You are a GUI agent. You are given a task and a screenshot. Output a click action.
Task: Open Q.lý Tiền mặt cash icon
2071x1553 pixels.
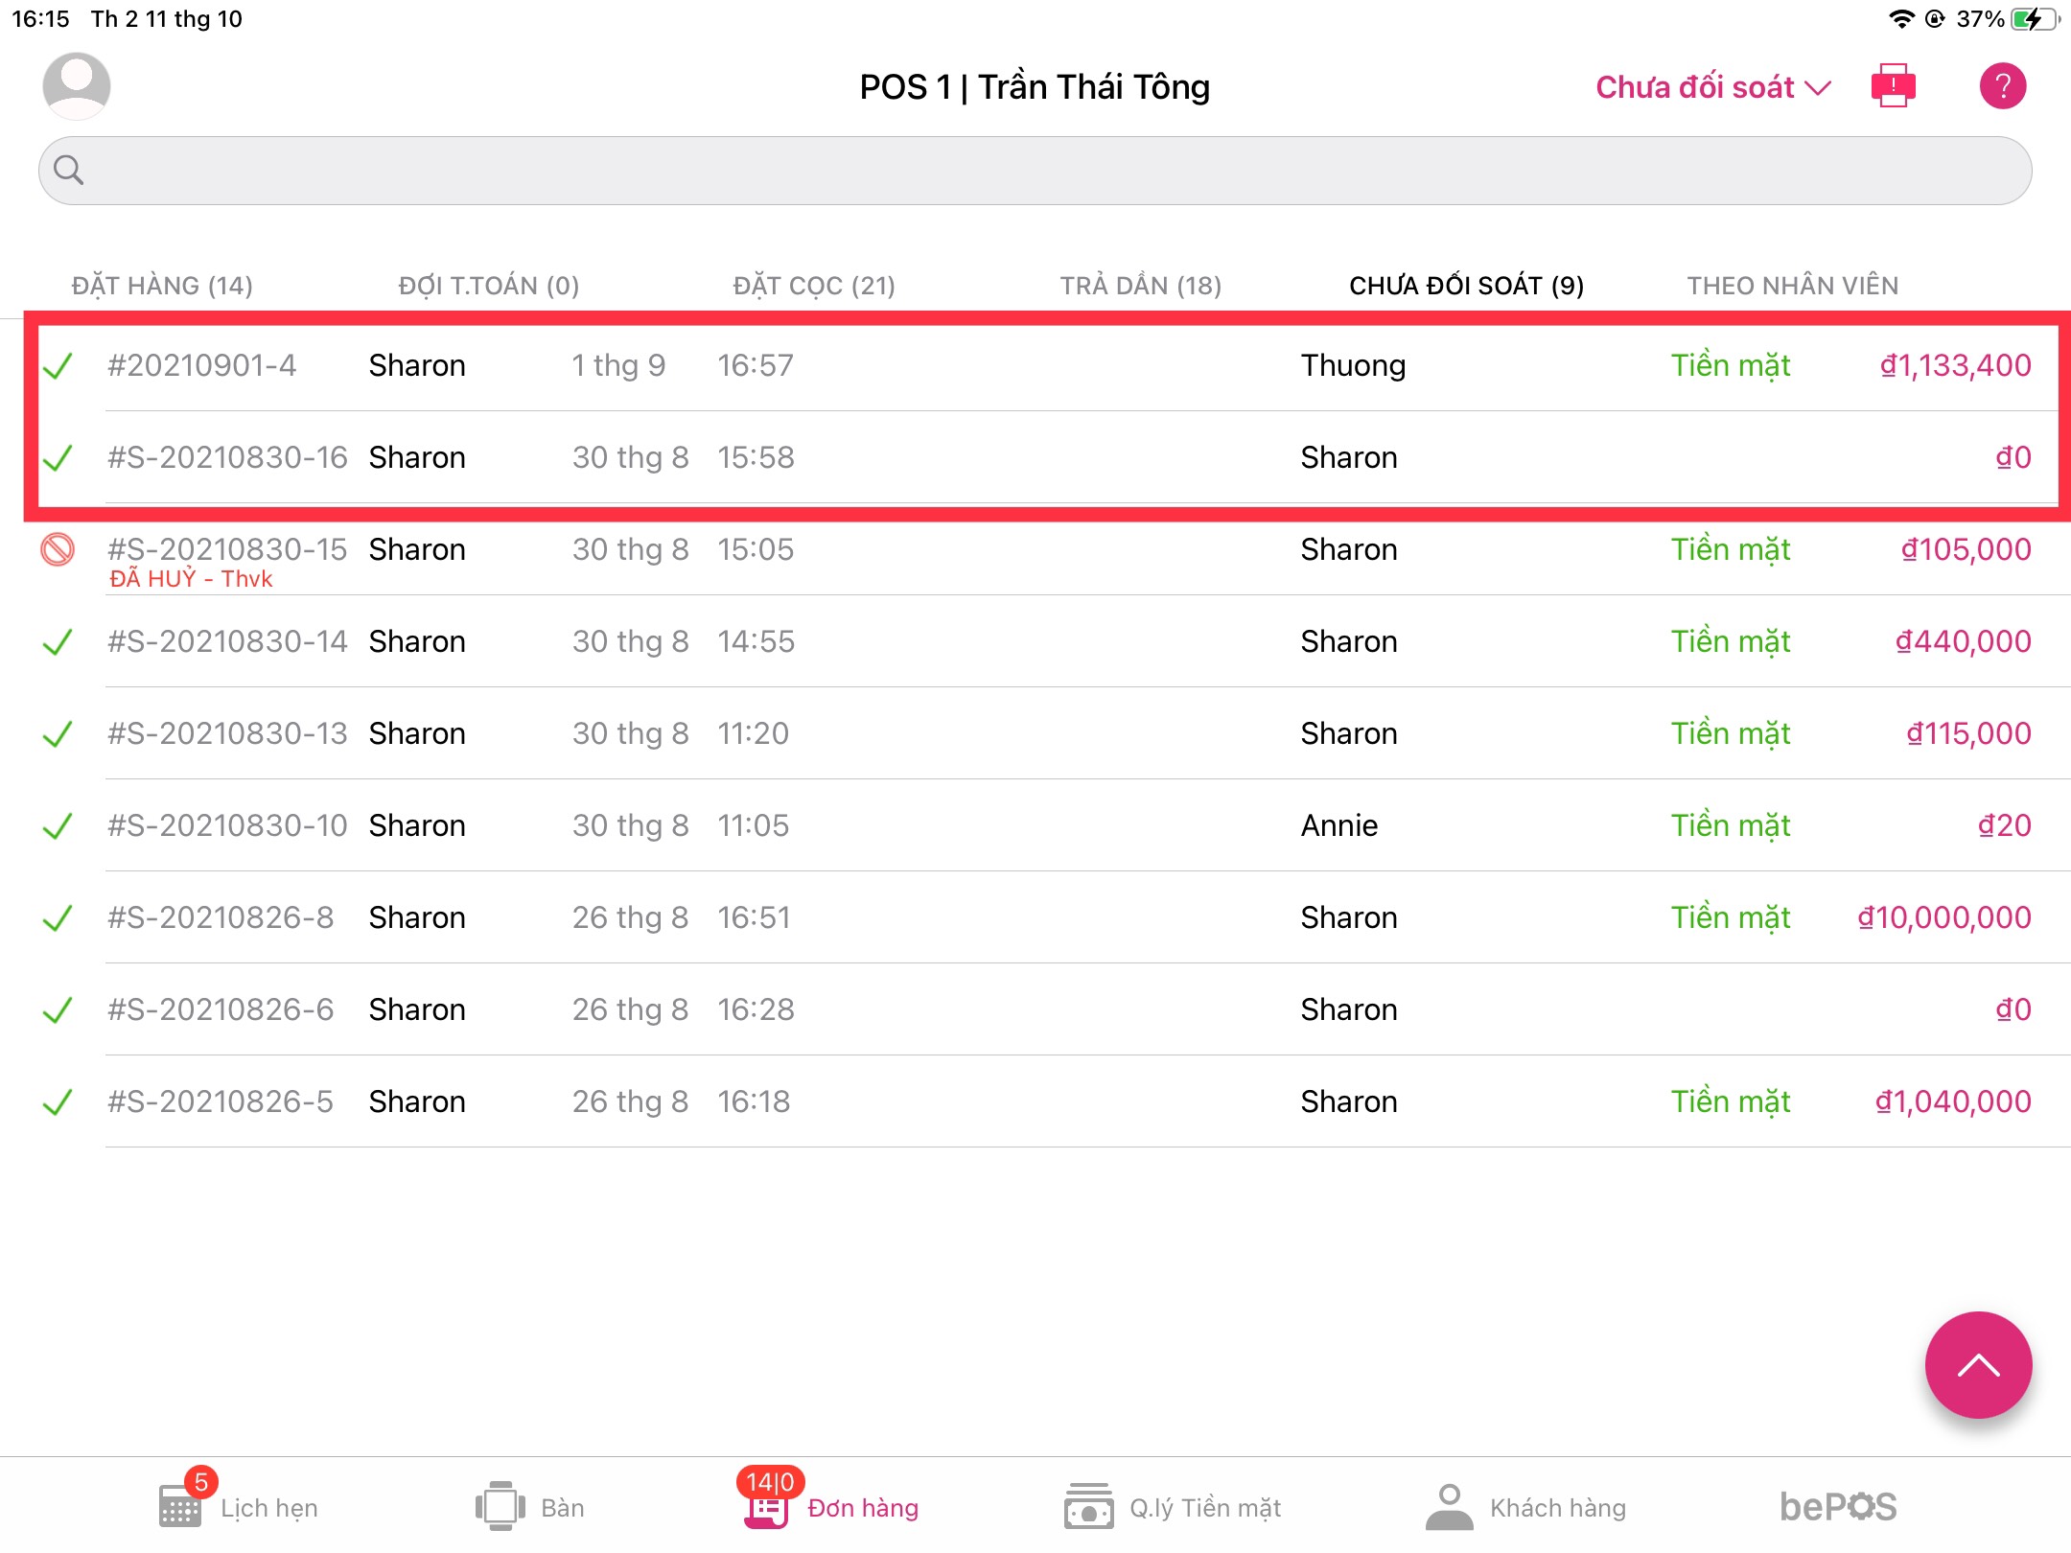coord(1088,1506)
